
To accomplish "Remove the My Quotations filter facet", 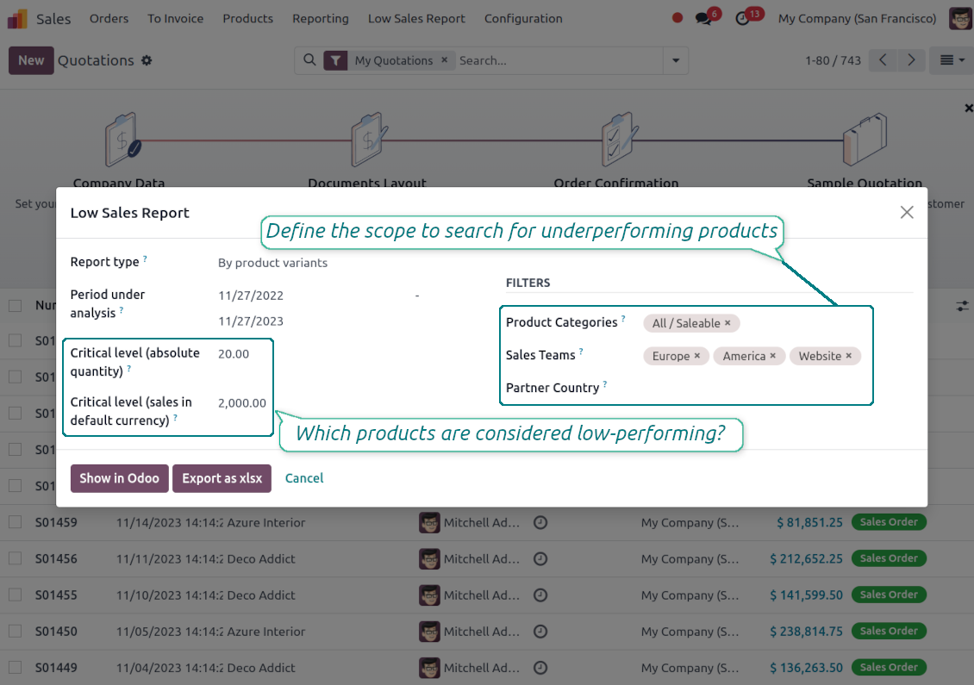I will tap(444, 60).
